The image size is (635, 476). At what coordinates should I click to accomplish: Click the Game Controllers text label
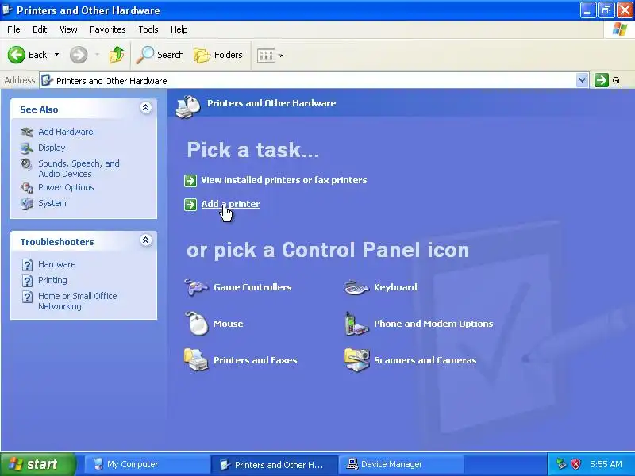(252, 287)
